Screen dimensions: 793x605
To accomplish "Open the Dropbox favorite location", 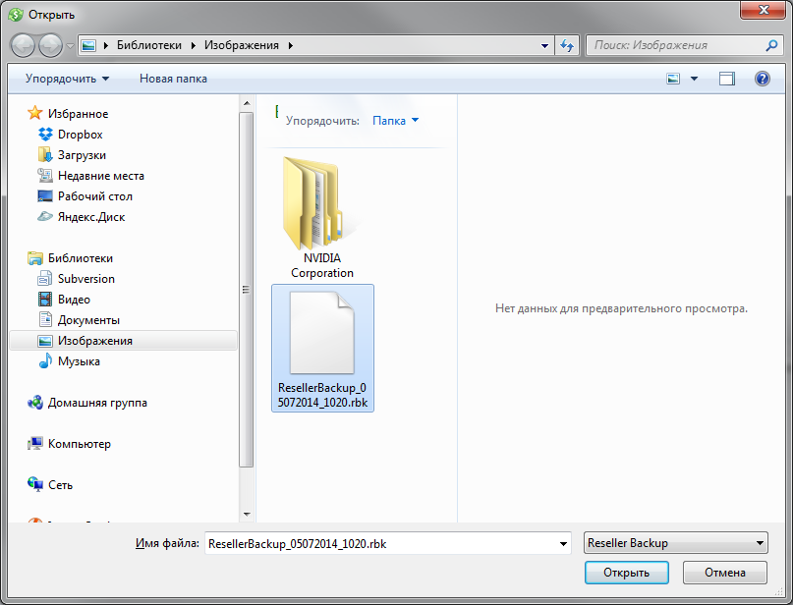I will (x=80, y=135).
